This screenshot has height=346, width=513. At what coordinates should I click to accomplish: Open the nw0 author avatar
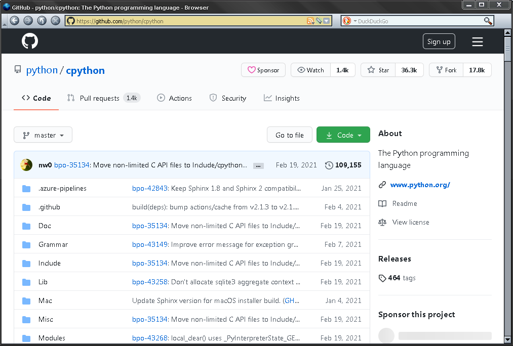tap(26, 165)
